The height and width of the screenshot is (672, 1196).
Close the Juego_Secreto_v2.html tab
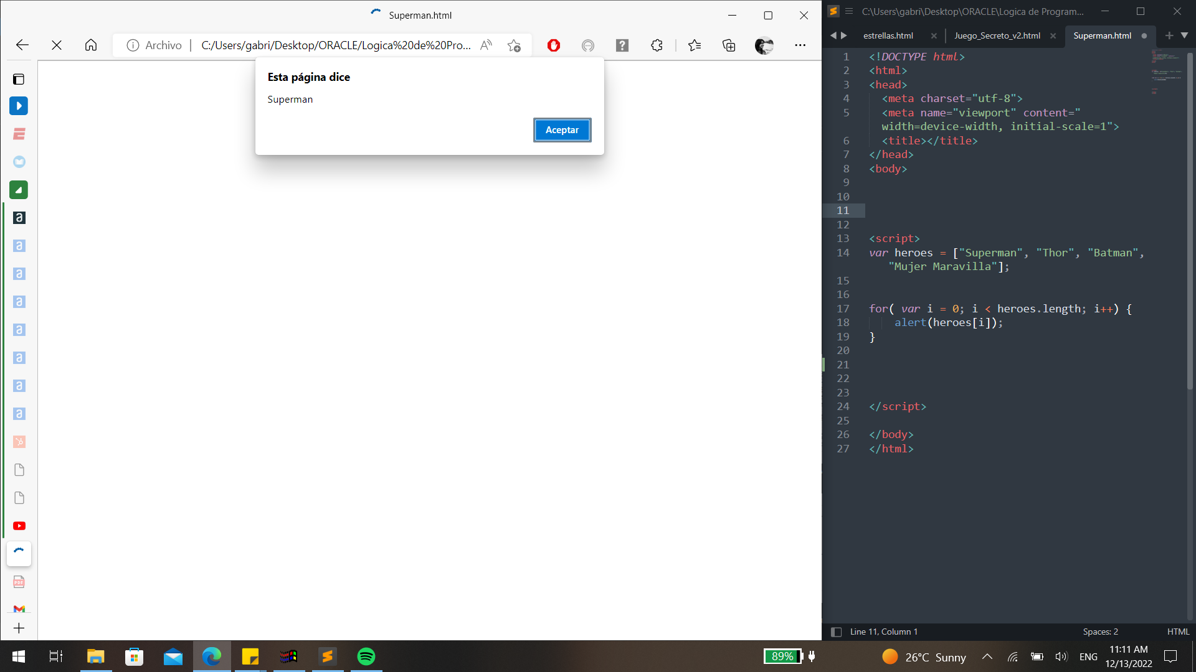[1053, 36]
